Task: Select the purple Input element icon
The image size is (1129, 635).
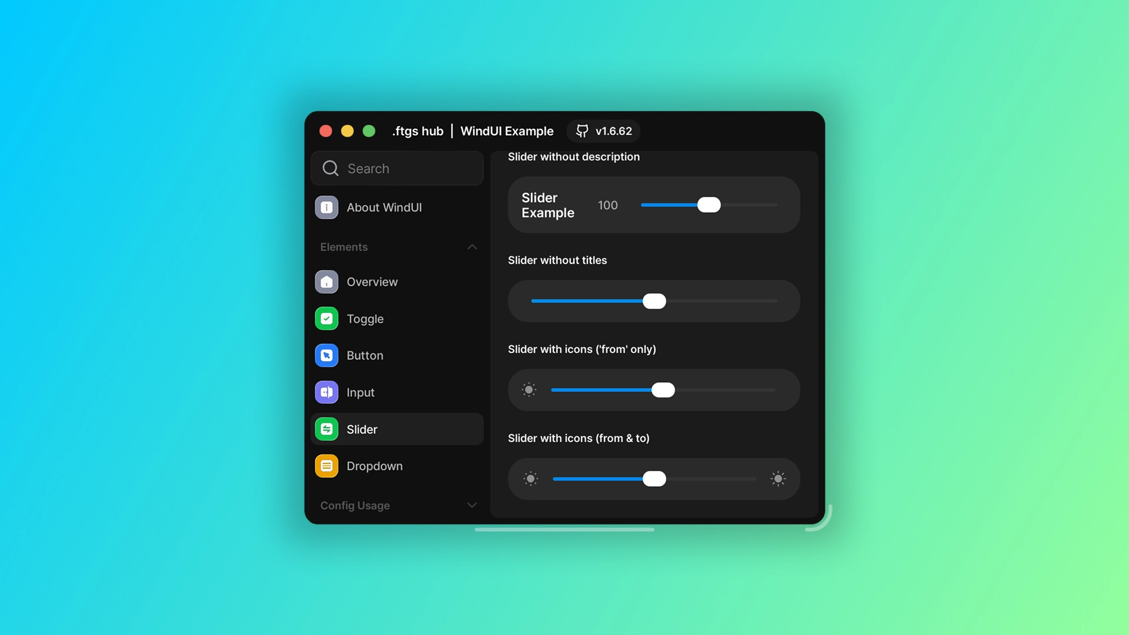Action: 326,392
